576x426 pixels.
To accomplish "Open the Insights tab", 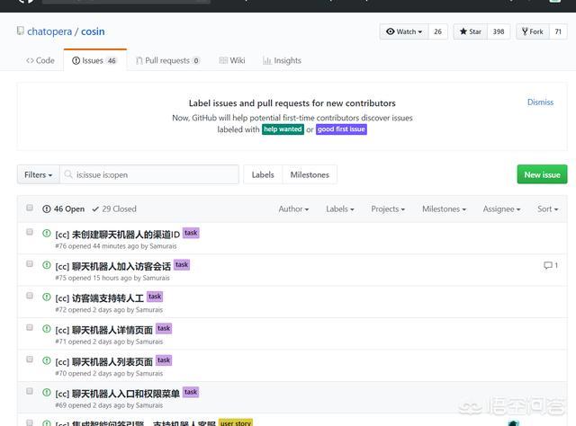I will [282, 61].
